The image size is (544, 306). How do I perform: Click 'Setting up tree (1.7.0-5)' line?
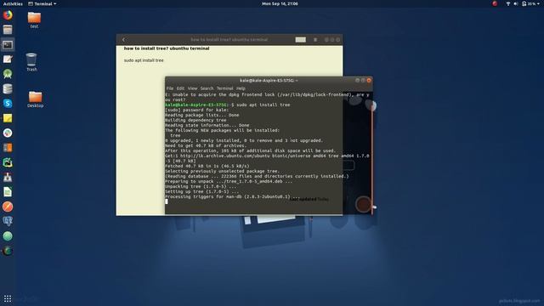[202, 191]
